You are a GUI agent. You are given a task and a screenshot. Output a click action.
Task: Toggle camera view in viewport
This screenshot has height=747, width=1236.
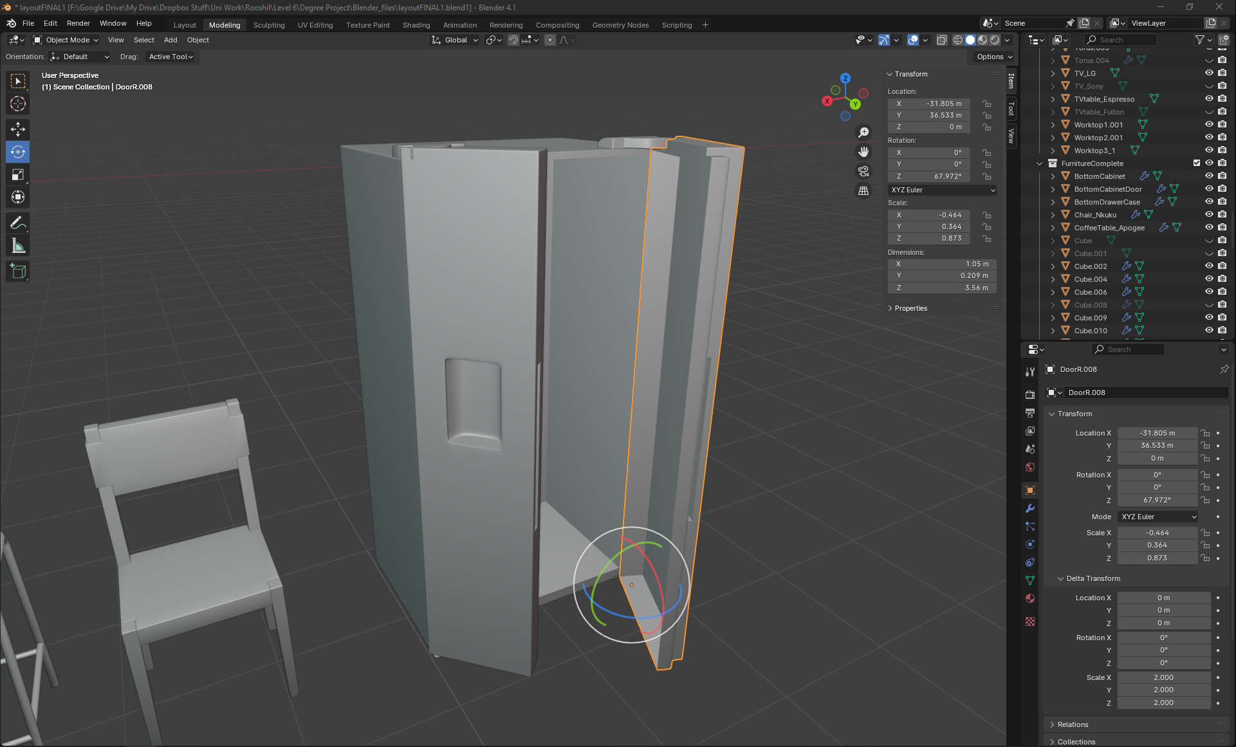863,171
